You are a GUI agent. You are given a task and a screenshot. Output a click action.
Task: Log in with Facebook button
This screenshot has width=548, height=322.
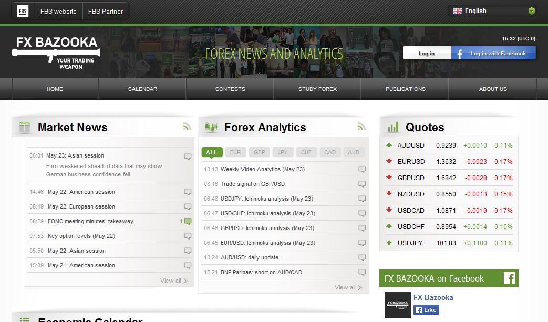click(x=493, y=53)
